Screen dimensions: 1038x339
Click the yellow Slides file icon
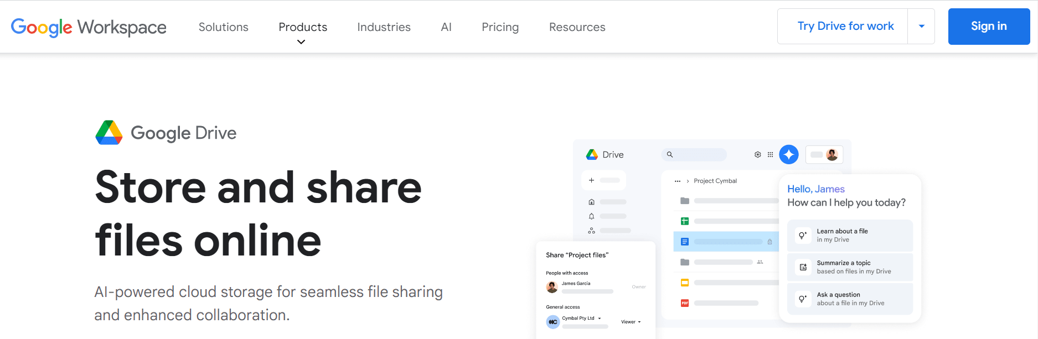pyautogui.click(x=685, y=283)
